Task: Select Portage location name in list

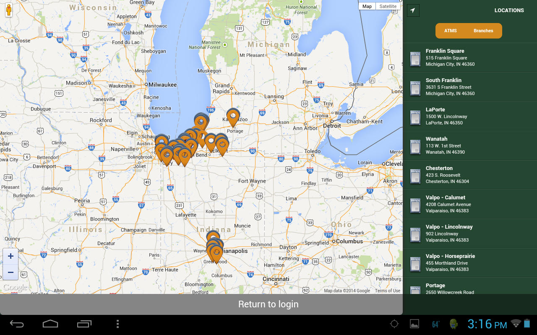Action: [x=435, y=286]
